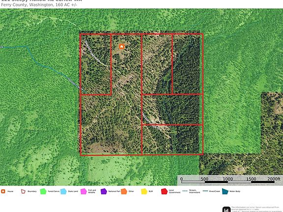Viewport: 283px width, 212px height.
Task: Click the teal Water Body legend icon
Action: point(225,191)
